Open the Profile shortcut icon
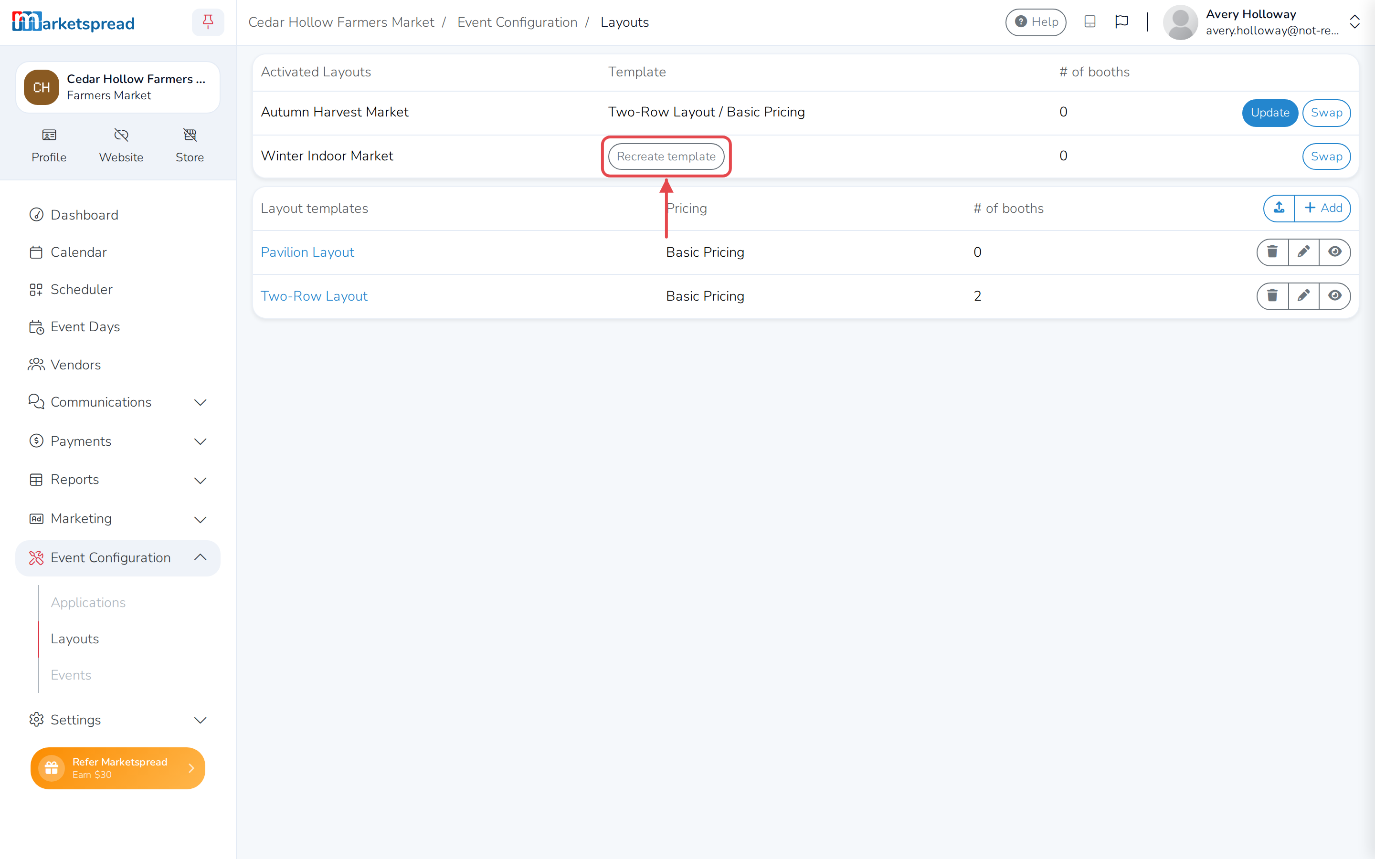The height and width of the screenshot is (859, 1375). [49, 135]
